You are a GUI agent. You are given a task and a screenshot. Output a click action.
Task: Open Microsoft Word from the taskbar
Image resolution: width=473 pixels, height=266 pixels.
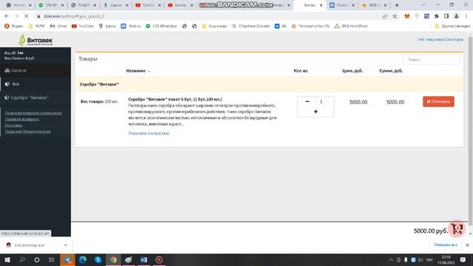coord(143,259)
